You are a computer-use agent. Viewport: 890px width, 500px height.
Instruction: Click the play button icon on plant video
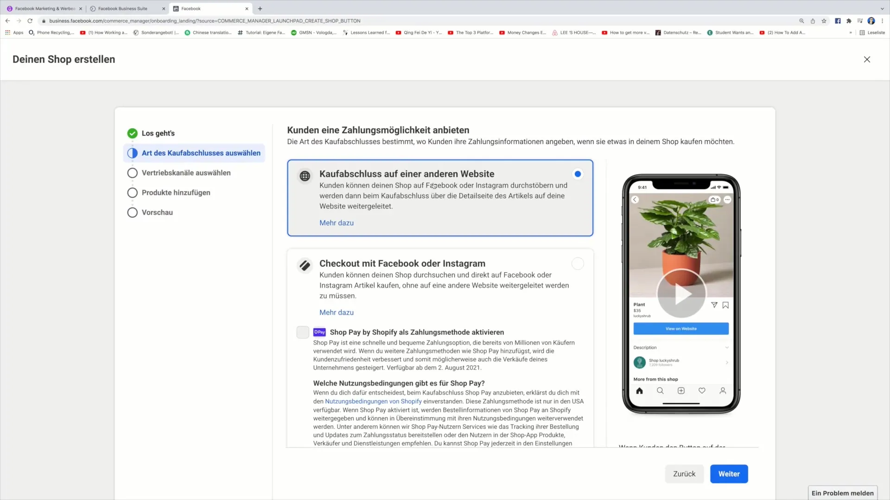coord(681,293)
